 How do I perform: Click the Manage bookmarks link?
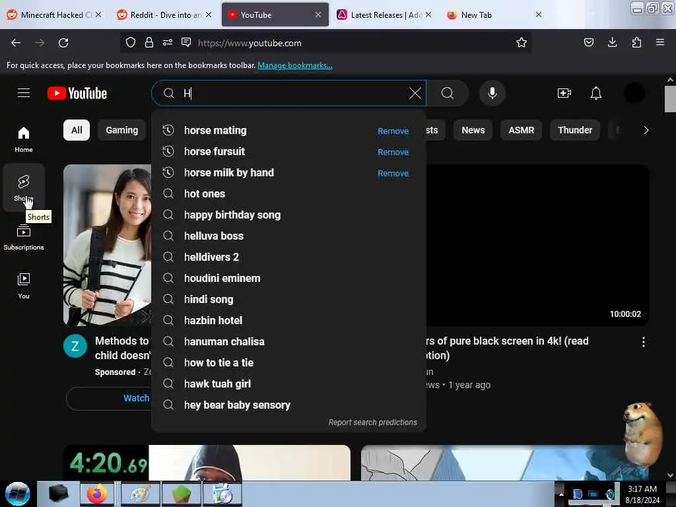pyautogui.click(x=295, y=65)
